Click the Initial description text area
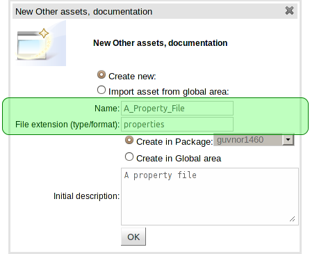The image size is (310, 254). coord(210,196)
